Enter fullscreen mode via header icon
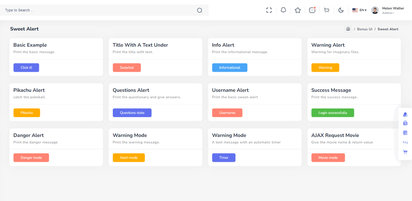This screenshot has height=201, width=412. [269, 10]
